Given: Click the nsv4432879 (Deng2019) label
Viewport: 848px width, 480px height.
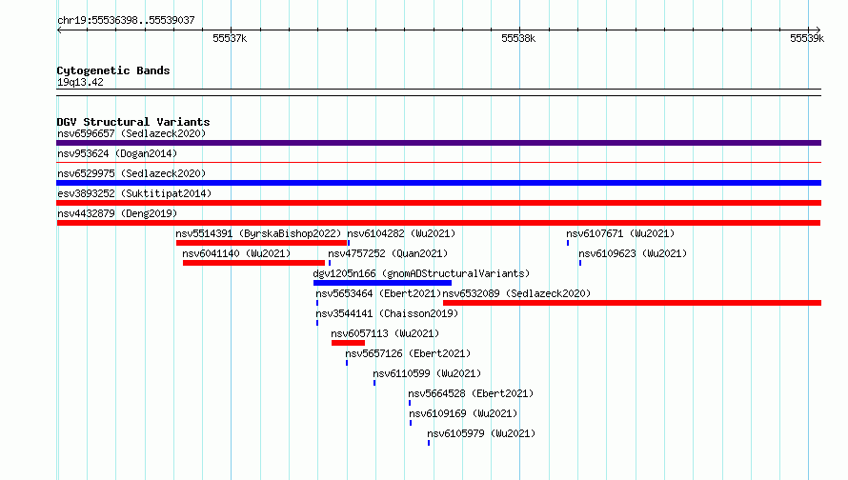Looking at the screenshot, I should click(x=117, y=213).
